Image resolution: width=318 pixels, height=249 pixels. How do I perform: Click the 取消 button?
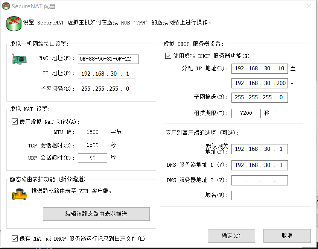click(287, 235)
